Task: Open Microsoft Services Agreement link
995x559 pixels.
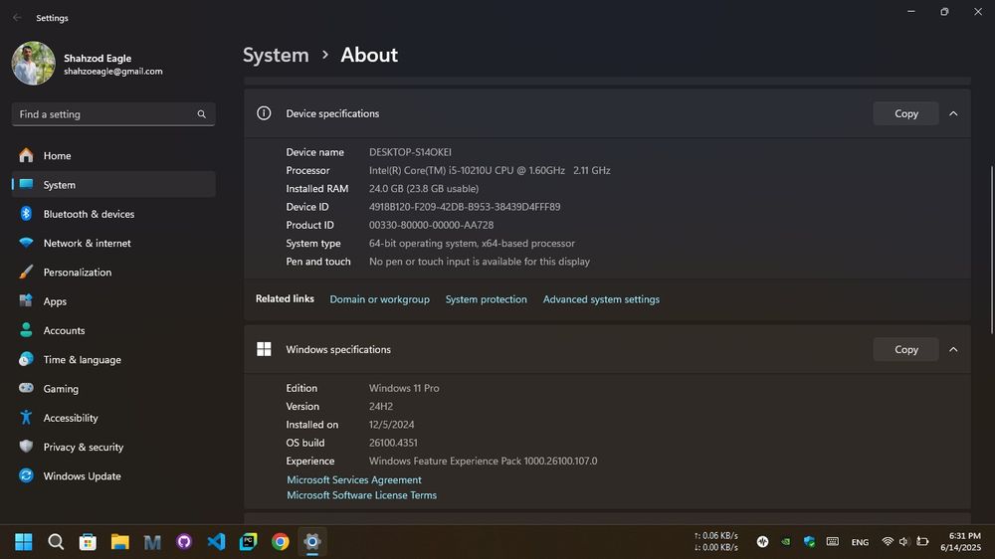Action: tap(354, 479)
